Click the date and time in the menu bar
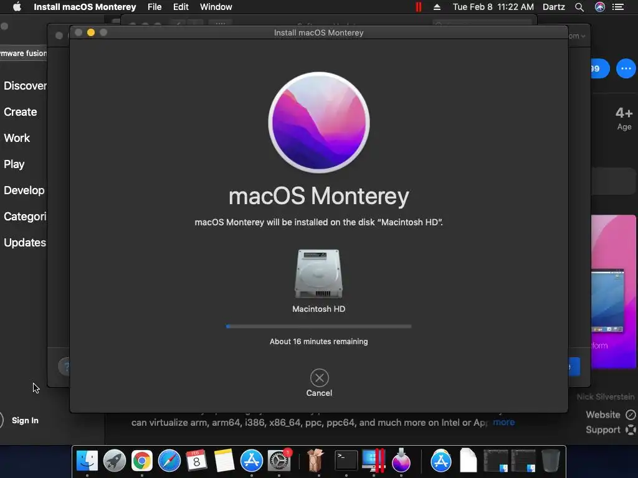638x478 pixels. click(x=493, y=7)
